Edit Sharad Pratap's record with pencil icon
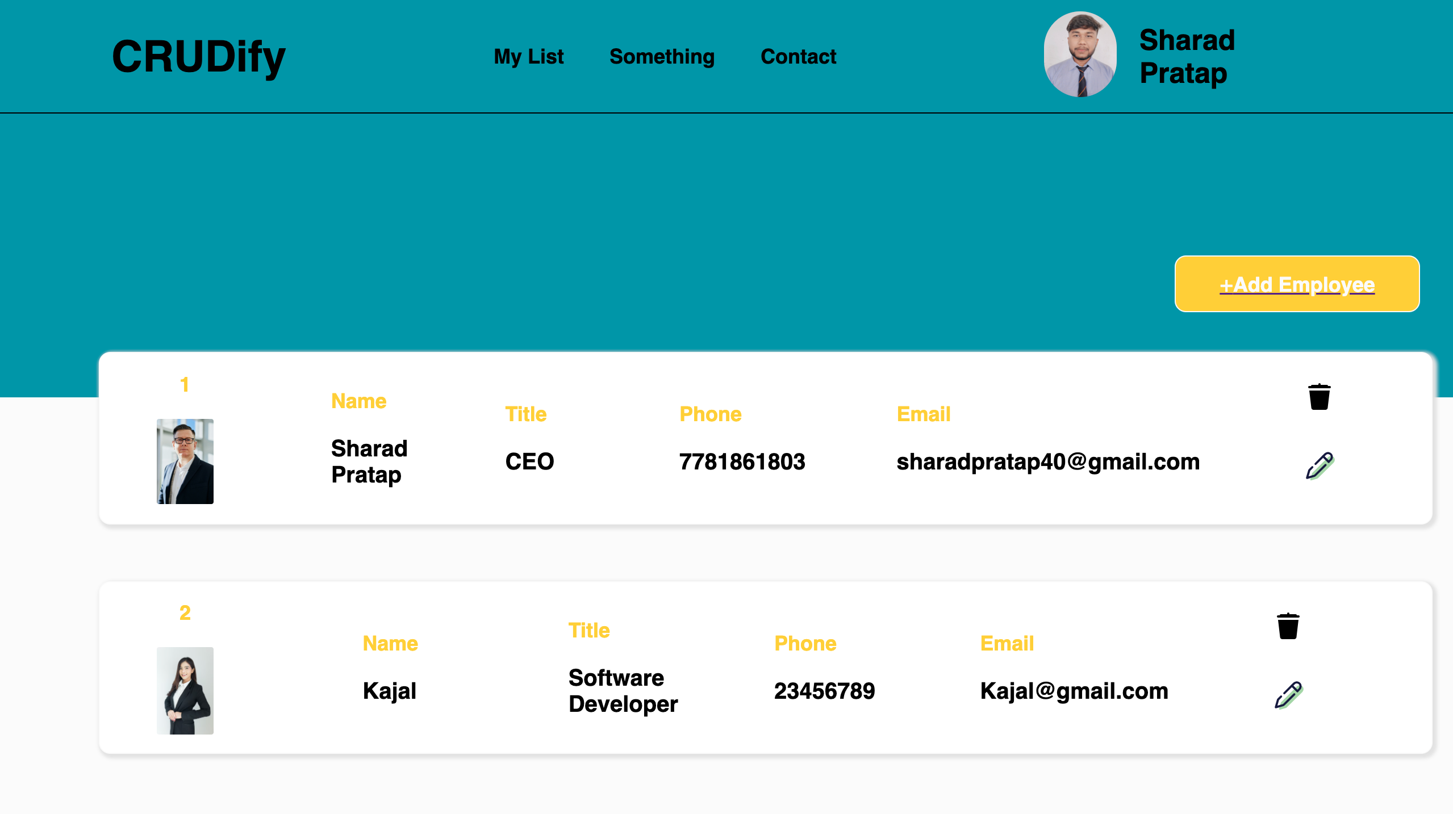Screen dimensions: 1453x814 tap(1319, 466)
